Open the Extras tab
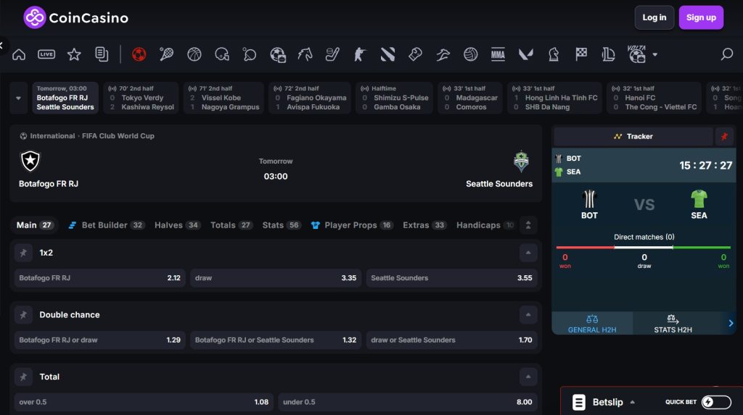The width and height of the screenshot is (743, 415). (x=424, y=225)
